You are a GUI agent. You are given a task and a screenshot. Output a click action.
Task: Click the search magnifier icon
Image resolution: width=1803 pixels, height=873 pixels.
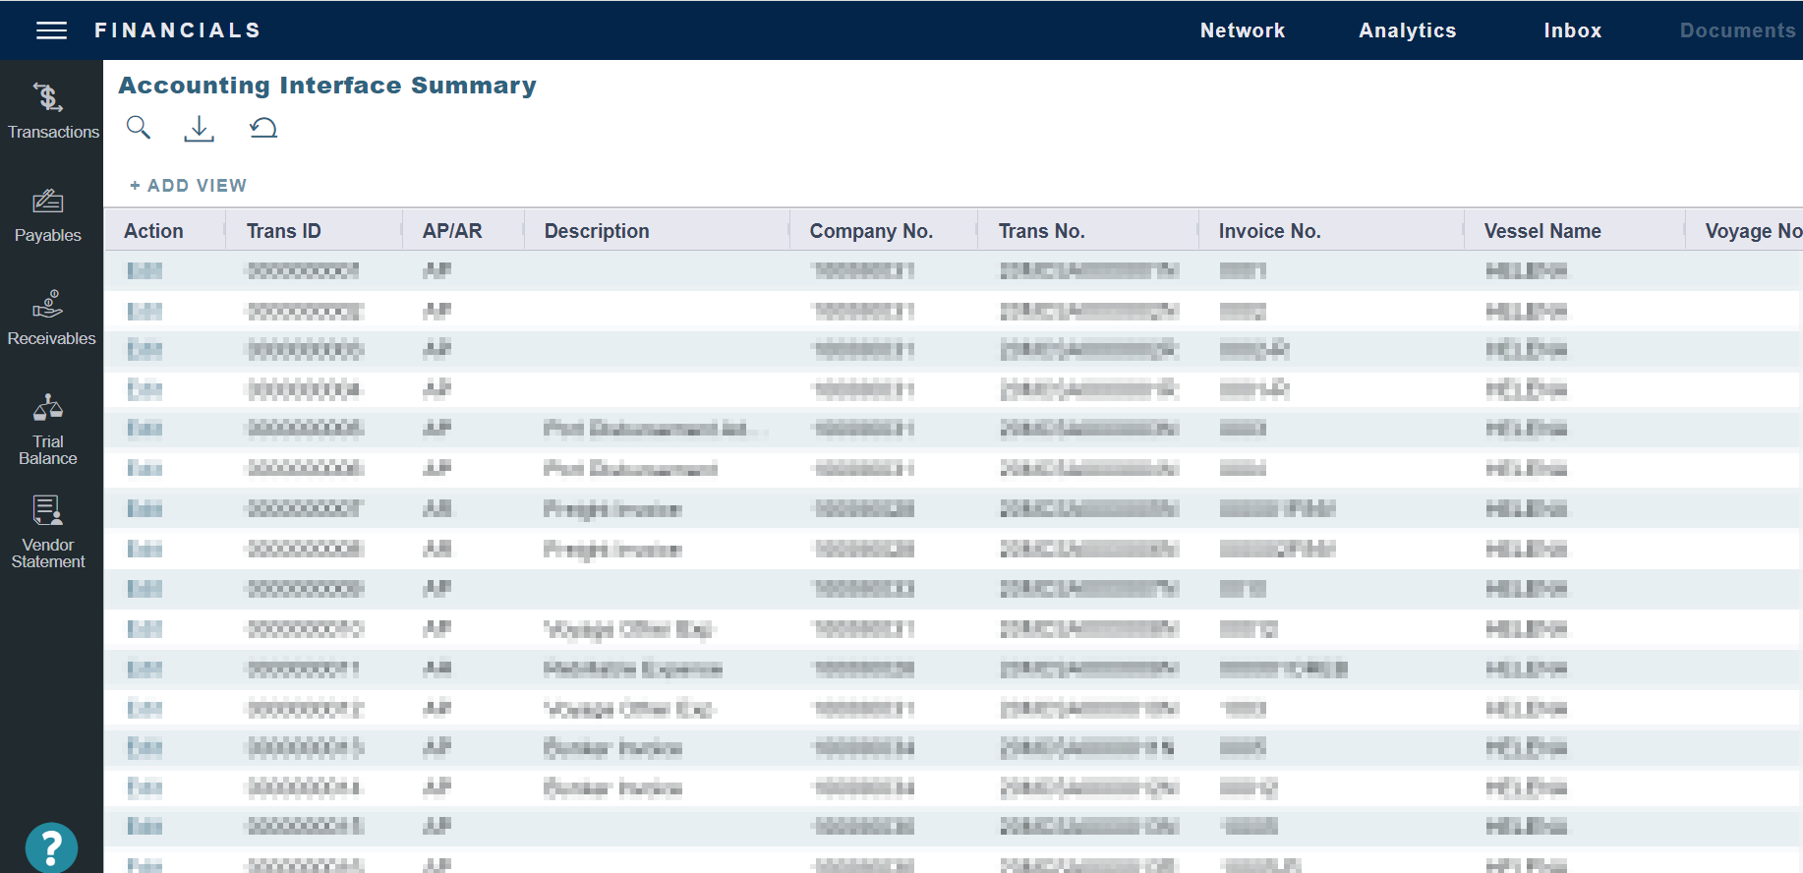point(139,128)
